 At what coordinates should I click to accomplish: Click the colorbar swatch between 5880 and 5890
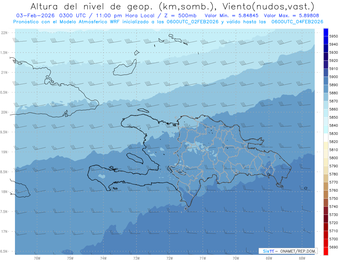(x=326, y=89)
